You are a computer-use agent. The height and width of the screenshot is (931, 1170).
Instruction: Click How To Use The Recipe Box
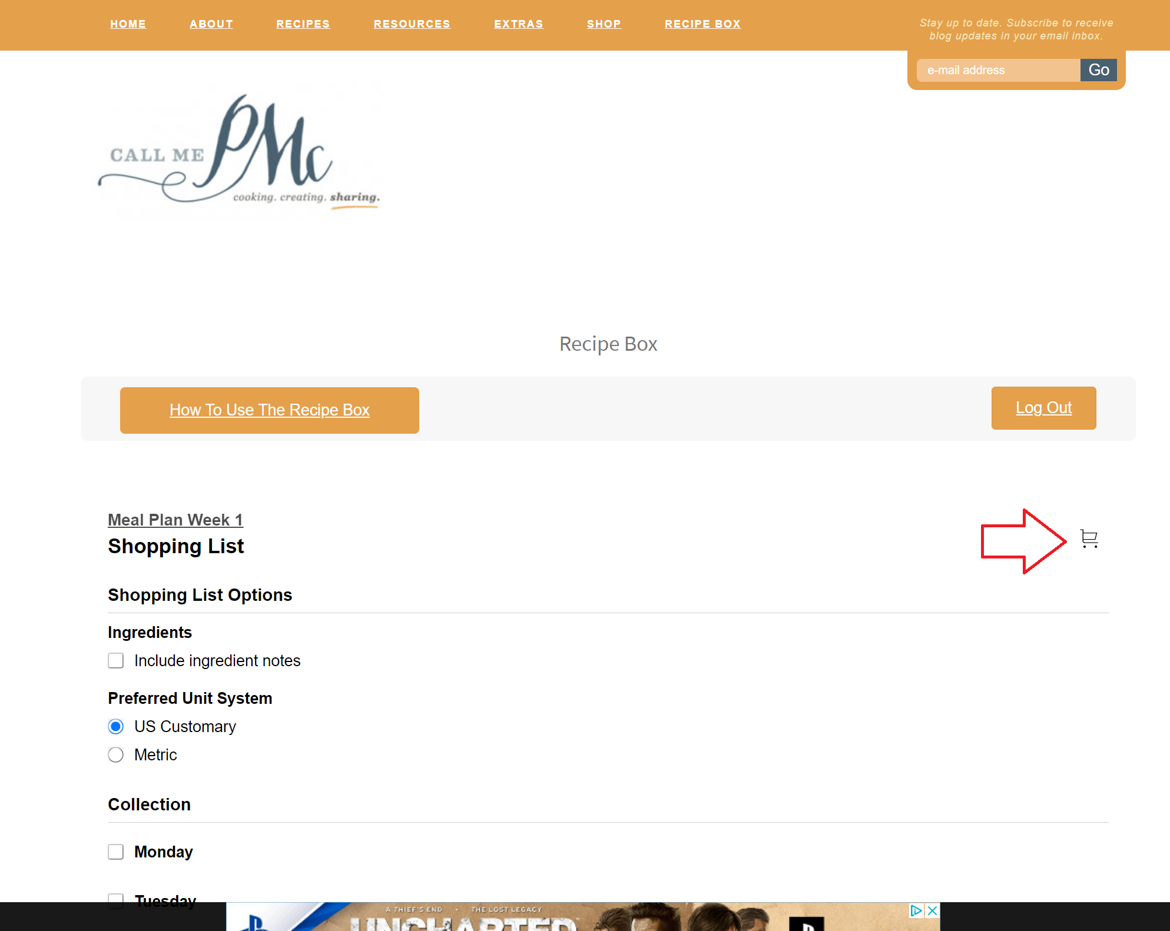pos(269,410)
